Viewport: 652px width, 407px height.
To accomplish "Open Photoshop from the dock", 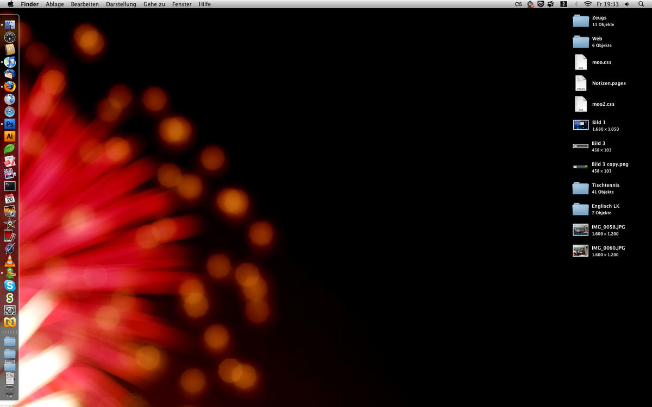I will [x=10, y=124].
